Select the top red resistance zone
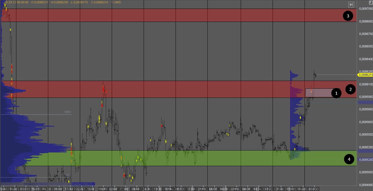Image resolution: width=373 pixels, height=191 pixels. [x=177, y=15]
